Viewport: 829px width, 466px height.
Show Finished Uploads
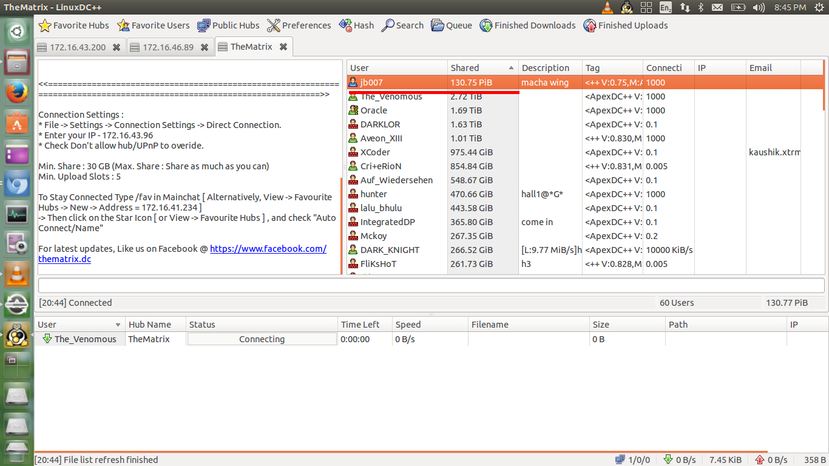coord(626,25)
